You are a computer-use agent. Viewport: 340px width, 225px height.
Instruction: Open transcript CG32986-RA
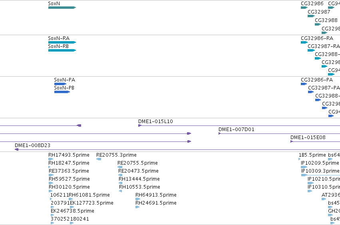coord(304,42)
